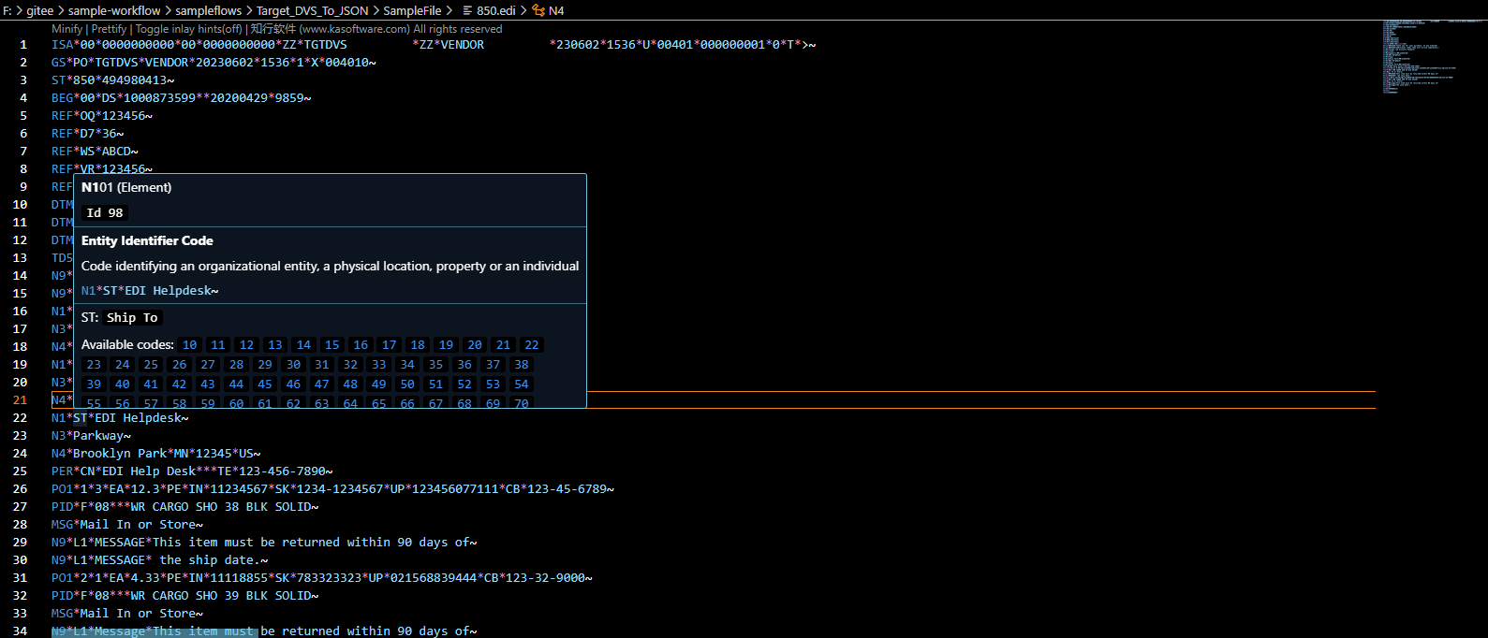Expand the sample-workflow breadcrumb

(x=114, y=10)
